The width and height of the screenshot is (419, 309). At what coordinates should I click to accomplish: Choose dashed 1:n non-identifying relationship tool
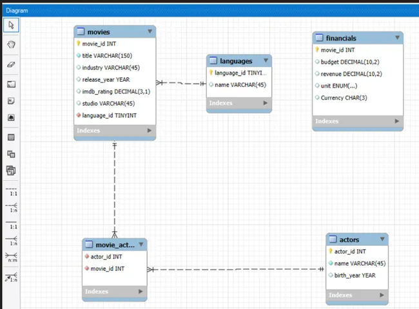click(x=11, y=207)
